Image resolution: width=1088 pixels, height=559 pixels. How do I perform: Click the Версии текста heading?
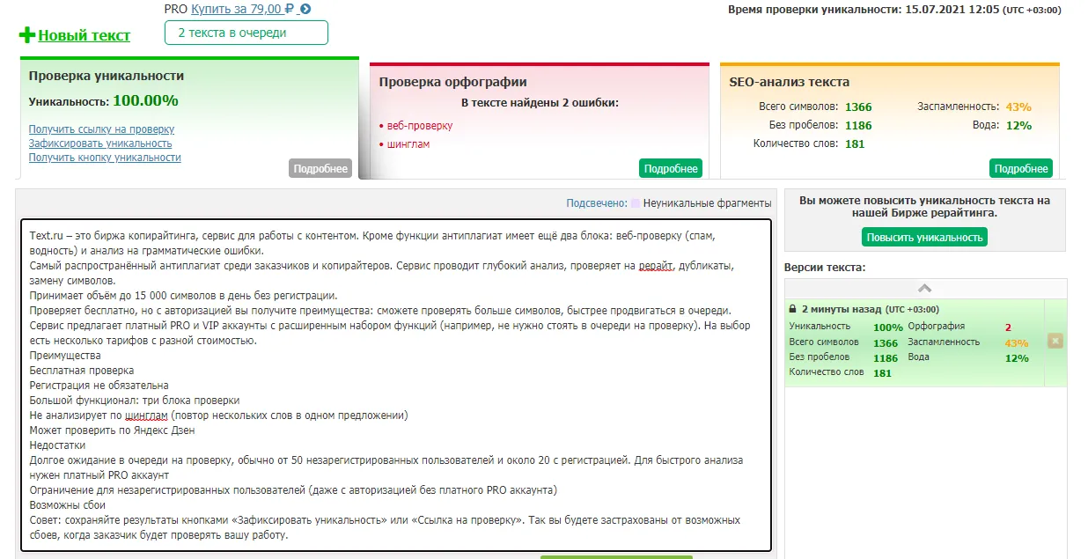[x=825, y=267]
